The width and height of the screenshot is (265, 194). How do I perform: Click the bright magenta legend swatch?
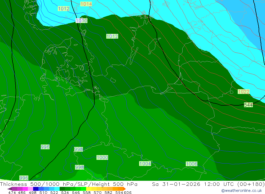tap(25, 189)
